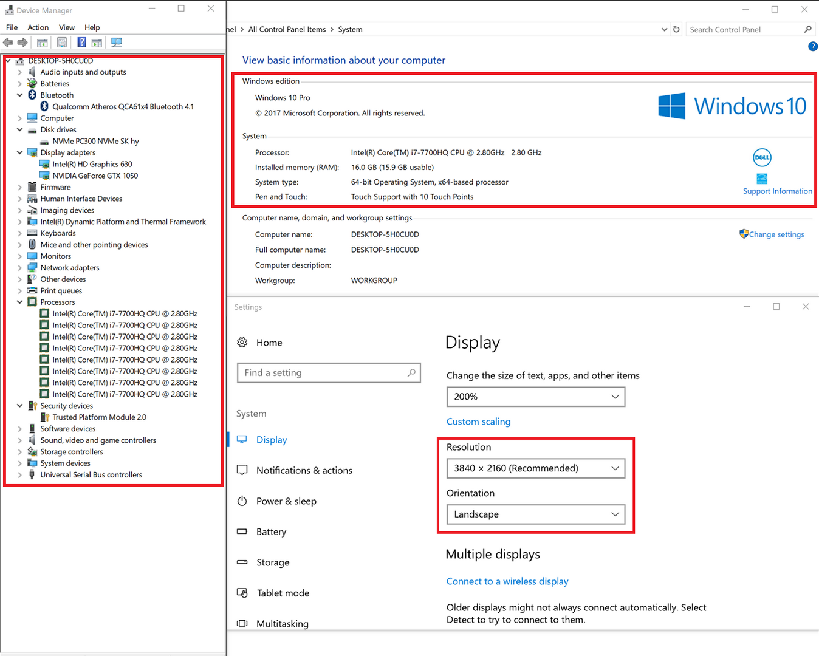Click the Dell logo in System window
Image resolution: width=819 pixels, height=656 pixels.
762,157
